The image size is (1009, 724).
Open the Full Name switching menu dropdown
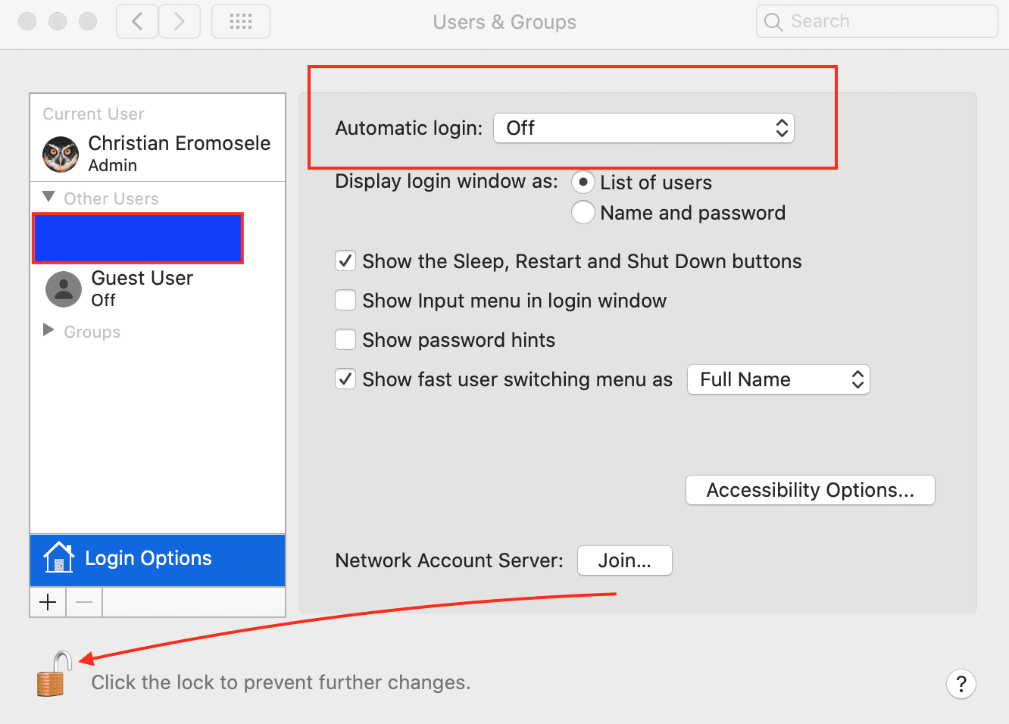(x=778, y=379)
